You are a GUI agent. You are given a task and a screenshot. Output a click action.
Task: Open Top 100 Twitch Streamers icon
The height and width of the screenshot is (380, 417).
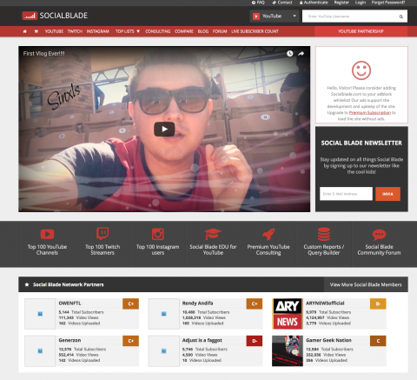[103, 234]
